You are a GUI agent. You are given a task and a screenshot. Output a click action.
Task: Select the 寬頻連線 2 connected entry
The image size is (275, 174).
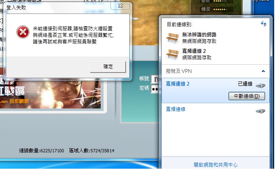tap(215, 90)
